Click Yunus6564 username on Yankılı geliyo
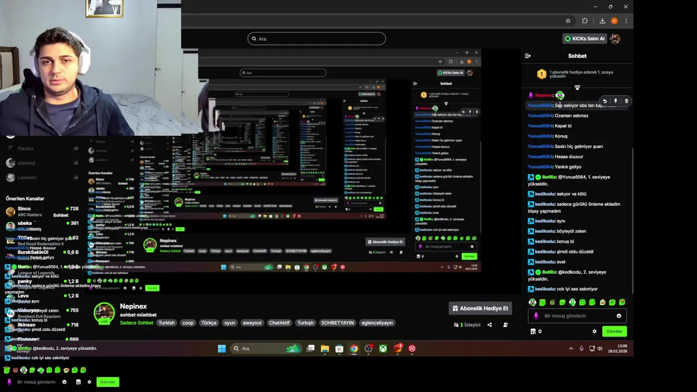Viewport: 697px width, 392px height. tap(540, 167)
